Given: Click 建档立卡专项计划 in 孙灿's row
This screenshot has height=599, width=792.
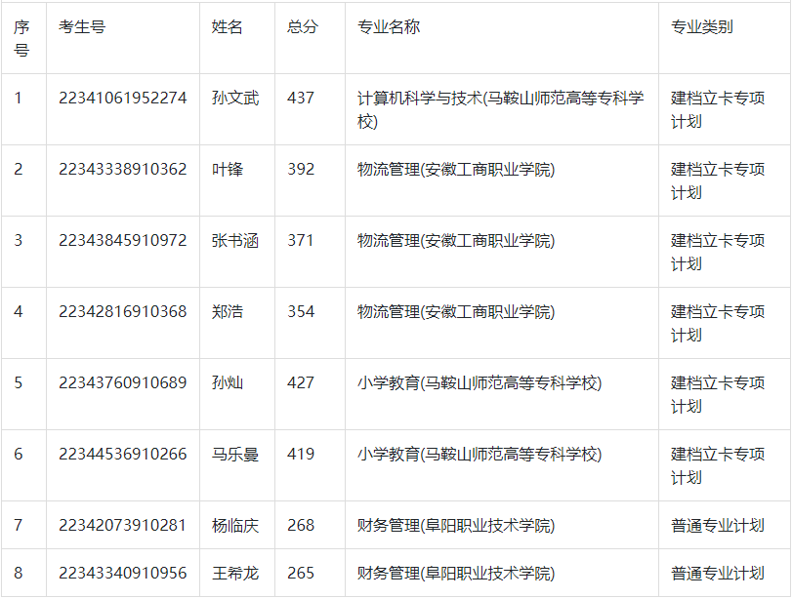Looking at the screenshot, I should pos(718,394).
